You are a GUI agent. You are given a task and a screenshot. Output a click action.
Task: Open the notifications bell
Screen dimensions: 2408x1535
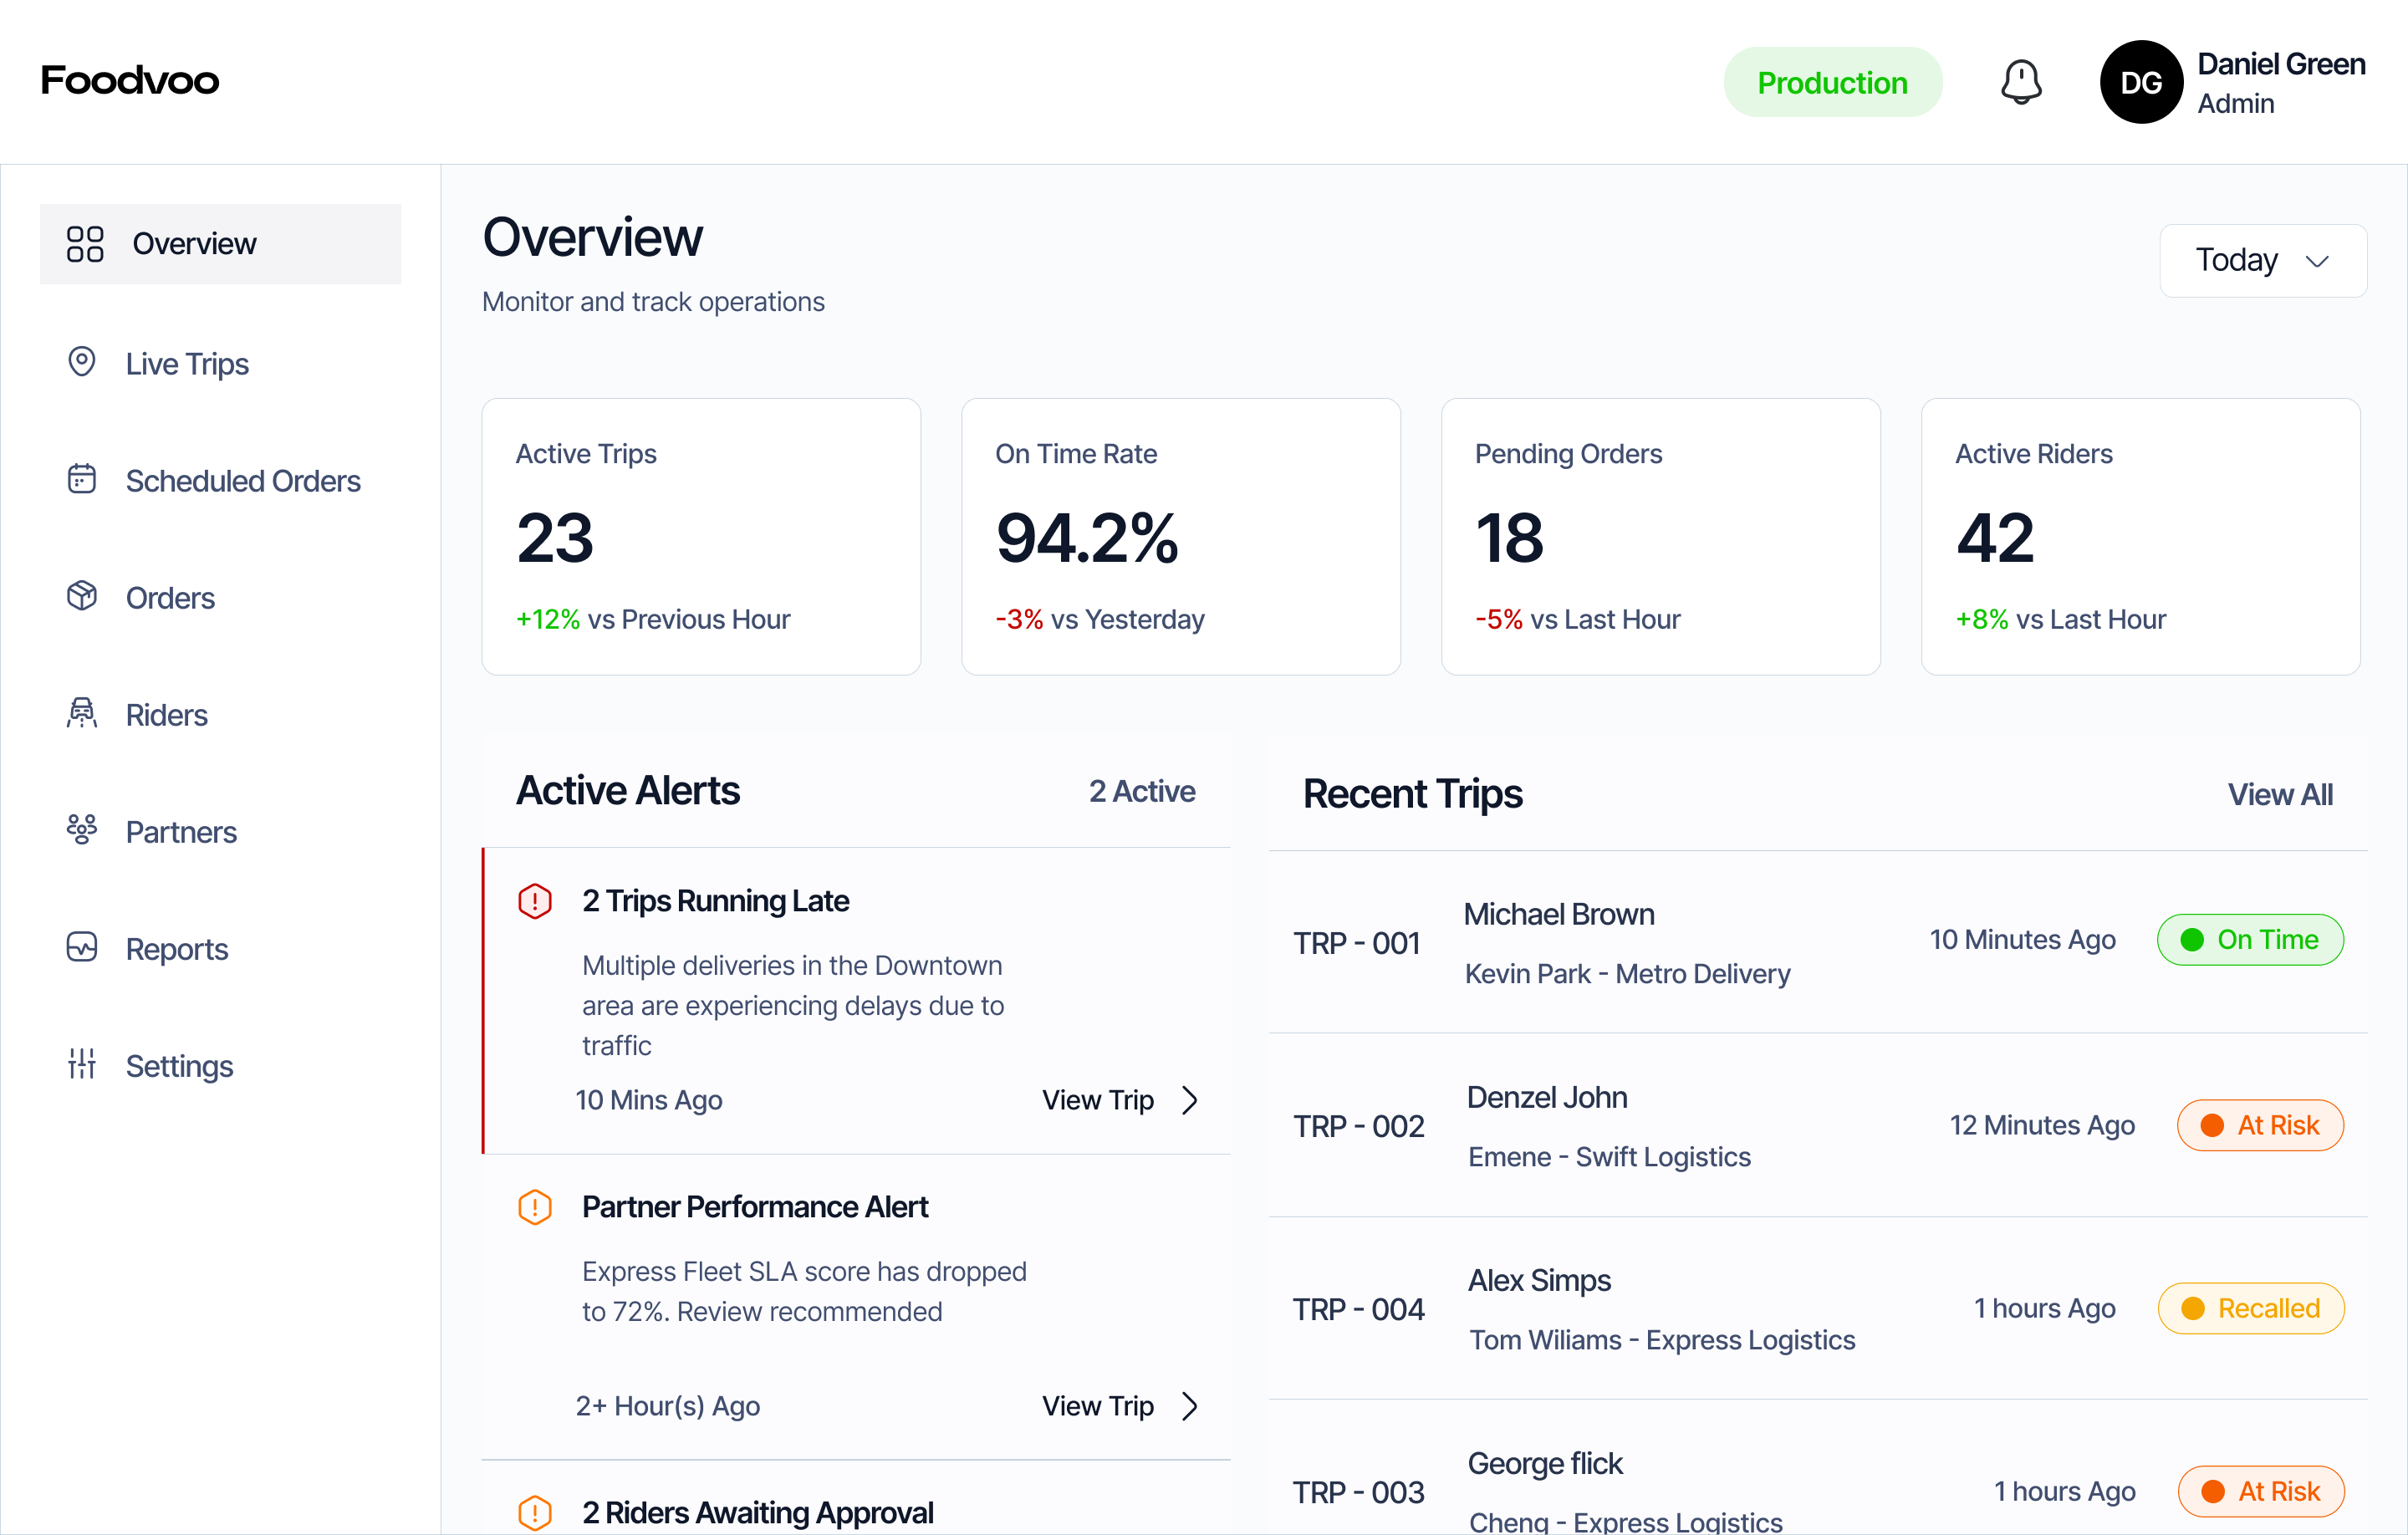(2021, 82)
